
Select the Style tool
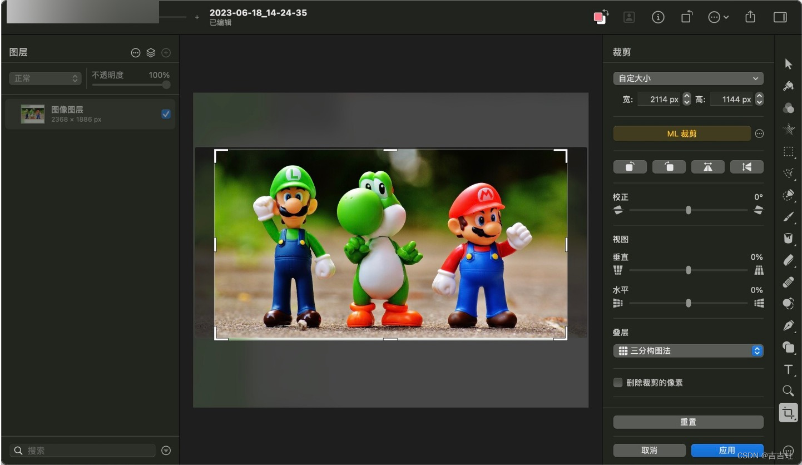[788, 86]
